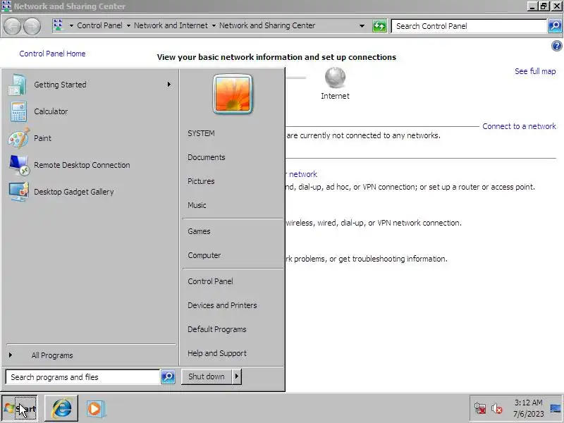Open Games from Start menu

point(199,231)
